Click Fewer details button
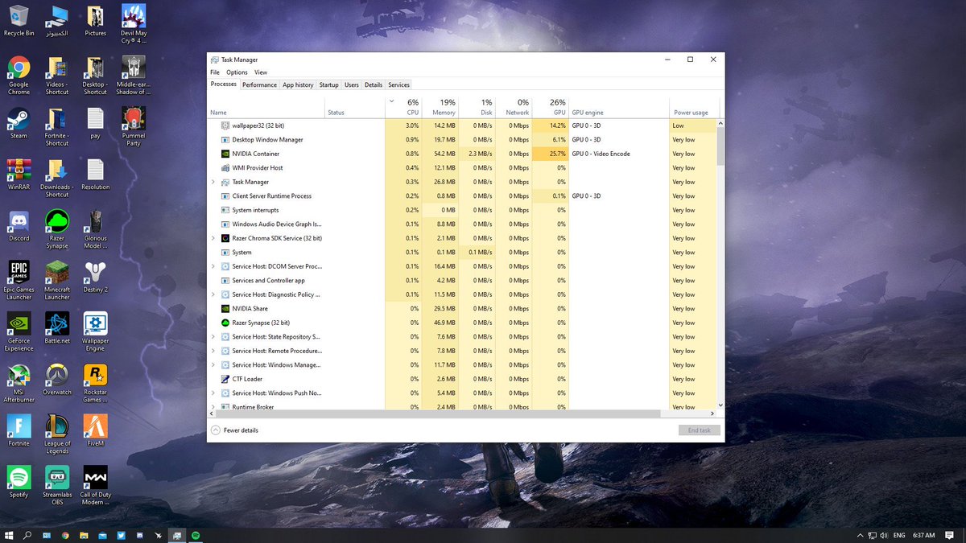Image resolution: width=966 pixels, height=543 pixels. tap(234, 430)
